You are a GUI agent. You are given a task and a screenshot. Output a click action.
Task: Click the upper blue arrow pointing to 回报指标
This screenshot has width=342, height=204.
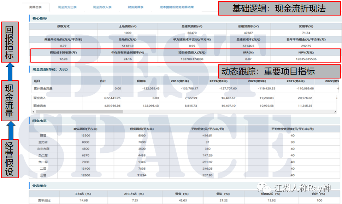point(10,71)
